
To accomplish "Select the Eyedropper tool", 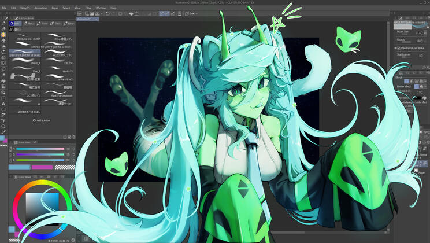I will tap(3, 132).
